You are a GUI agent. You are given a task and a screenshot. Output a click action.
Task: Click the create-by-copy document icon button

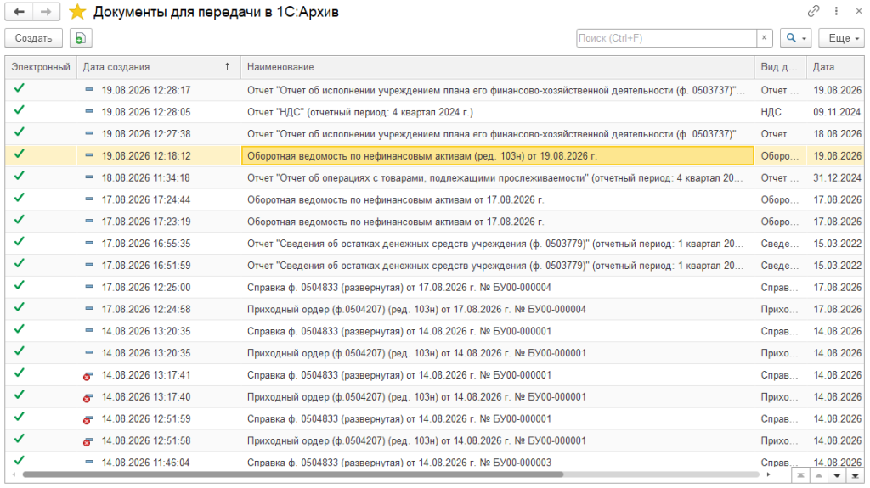[81, 38]
